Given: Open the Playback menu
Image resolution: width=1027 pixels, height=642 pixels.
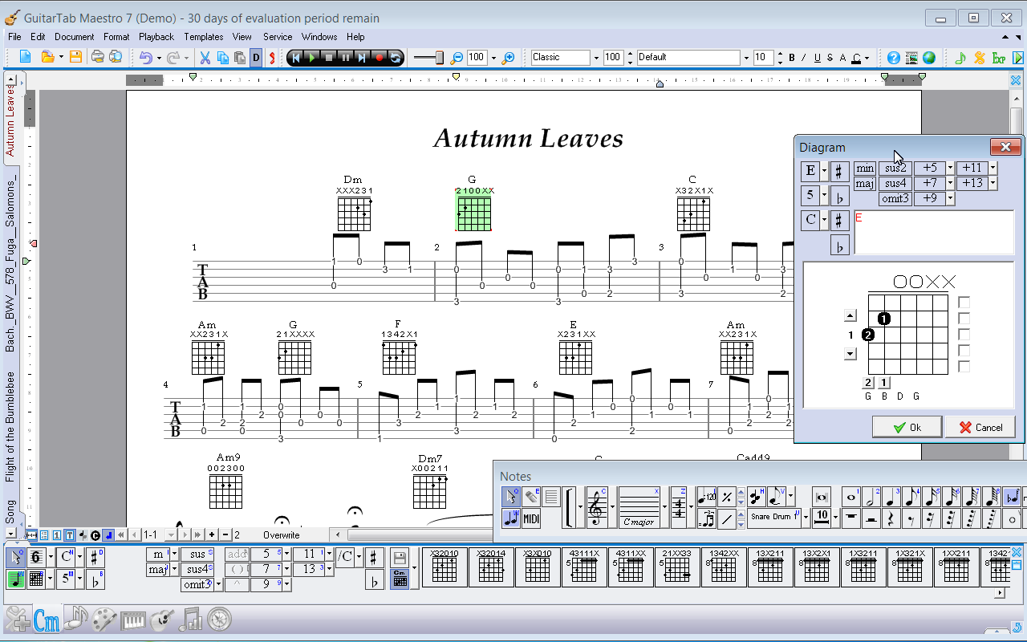Looking at the screenshot, I should [x=156, y=36].
